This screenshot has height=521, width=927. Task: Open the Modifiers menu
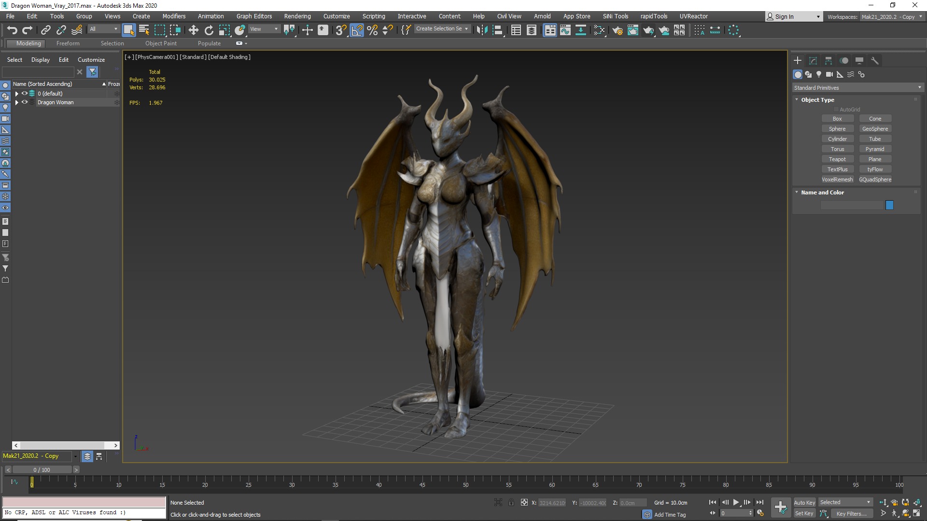coord(174,16)
